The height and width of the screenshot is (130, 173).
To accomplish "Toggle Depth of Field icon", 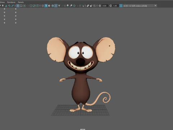I will [77, 6].
